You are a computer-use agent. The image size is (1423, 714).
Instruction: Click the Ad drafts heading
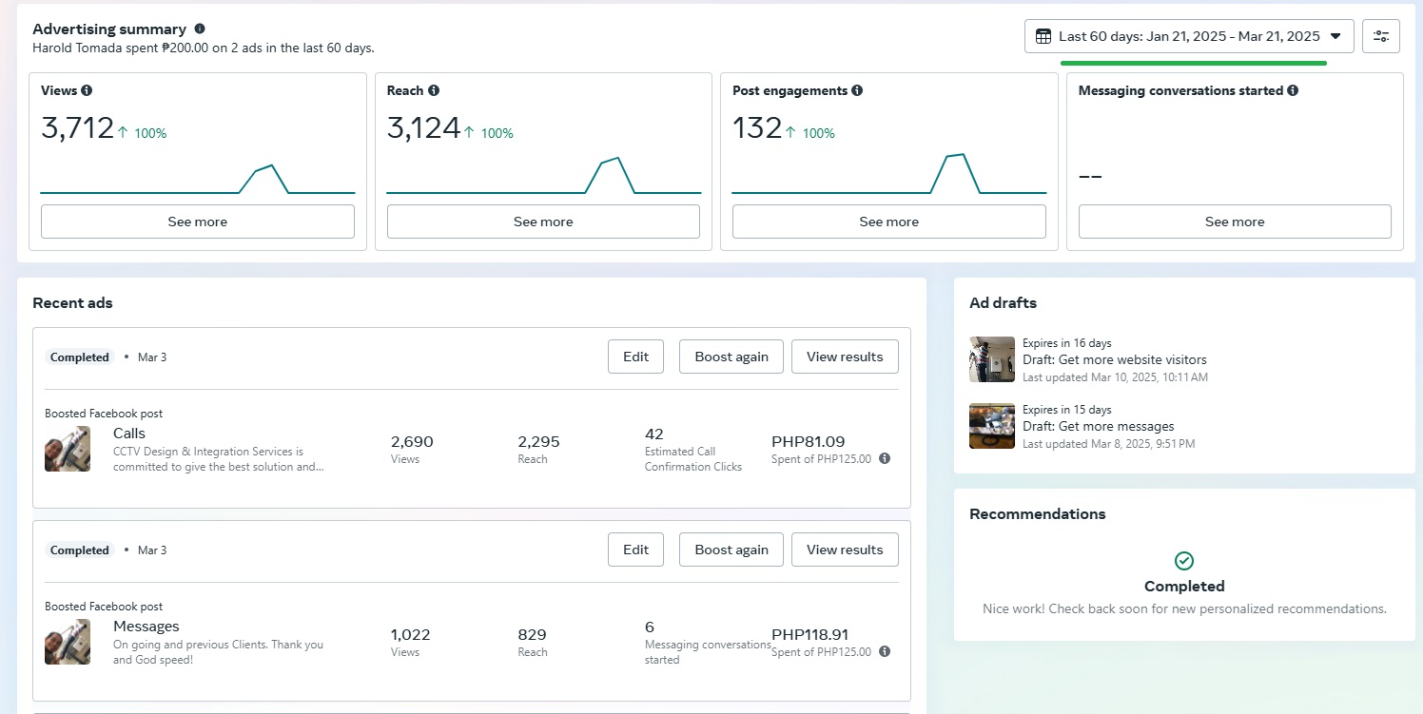(1003, 303)
